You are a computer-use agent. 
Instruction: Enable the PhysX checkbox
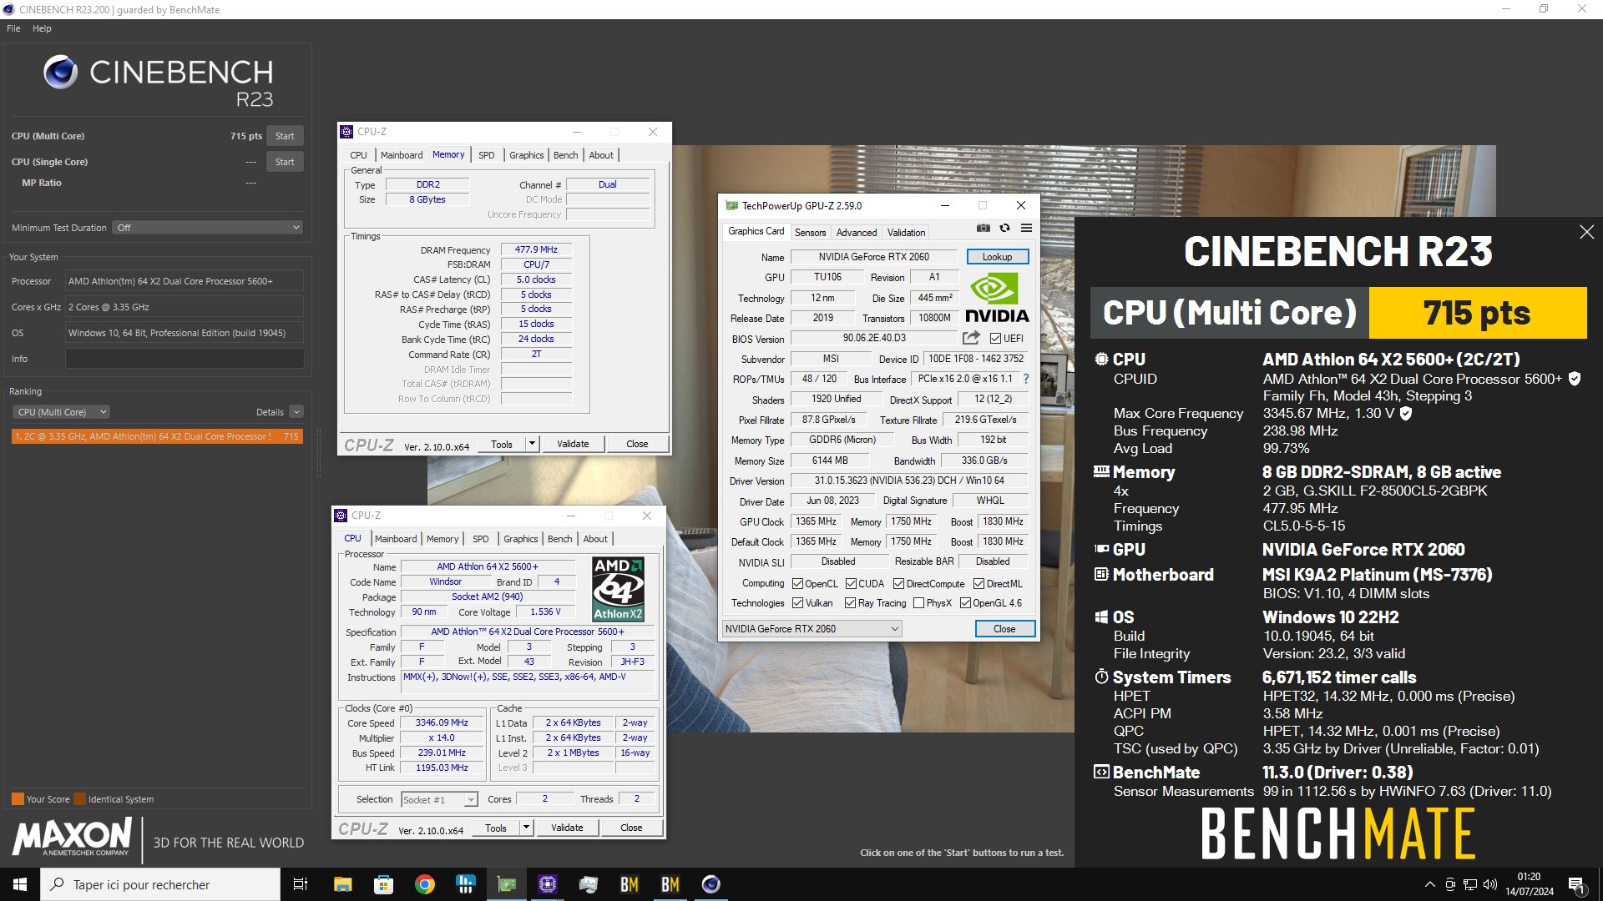coord(919,603)
